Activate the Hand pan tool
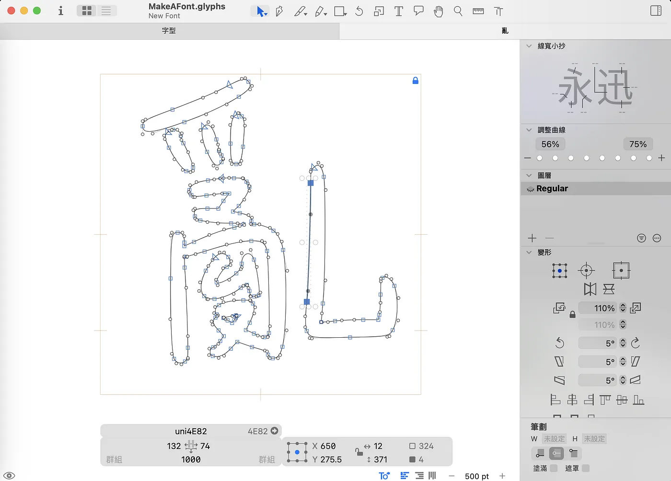The image size is (671, 481). [438, 11]
